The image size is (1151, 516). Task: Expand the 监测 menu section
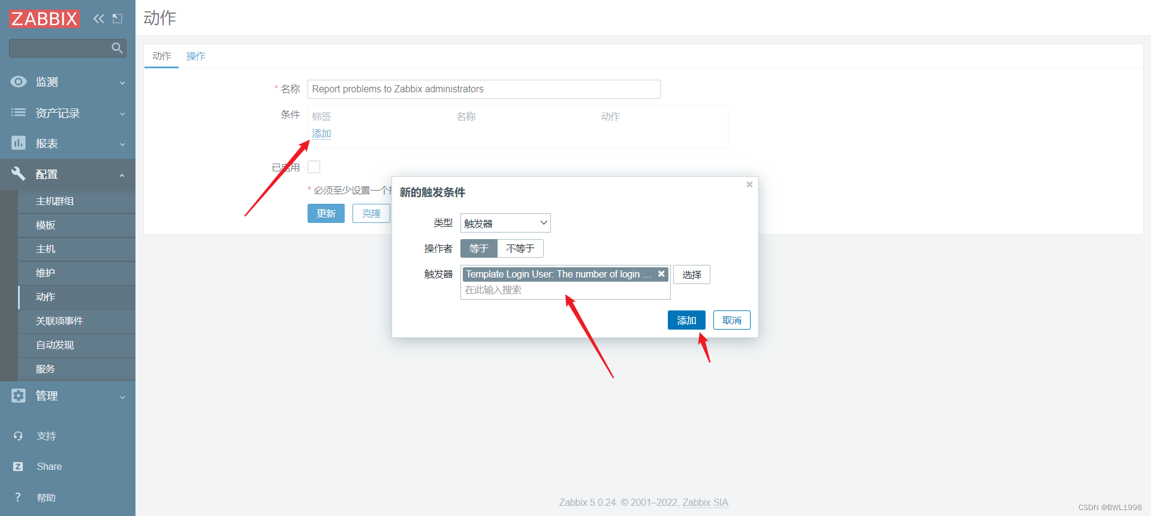pos(122,83)
